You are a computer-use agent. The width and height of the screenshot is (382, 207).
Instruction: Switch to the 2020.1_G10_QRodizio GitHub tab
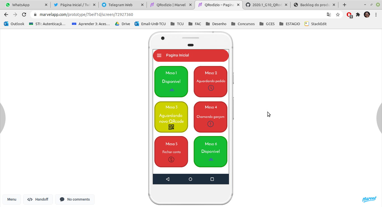pyautogui.click(x=267, y=5)
